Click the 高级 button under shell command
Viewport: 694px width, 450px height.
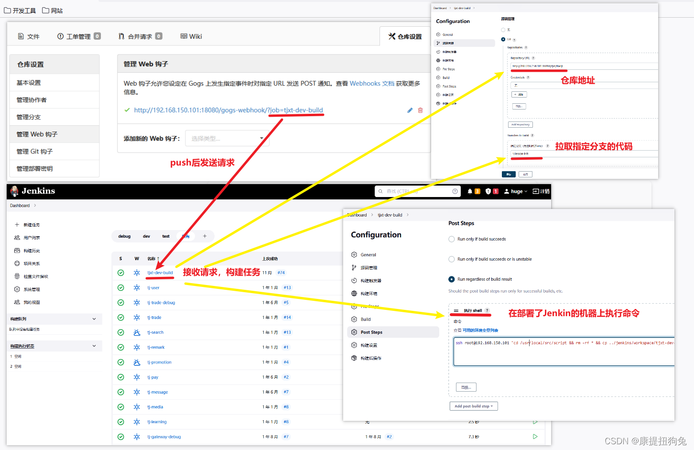click(x=466, y=387)
